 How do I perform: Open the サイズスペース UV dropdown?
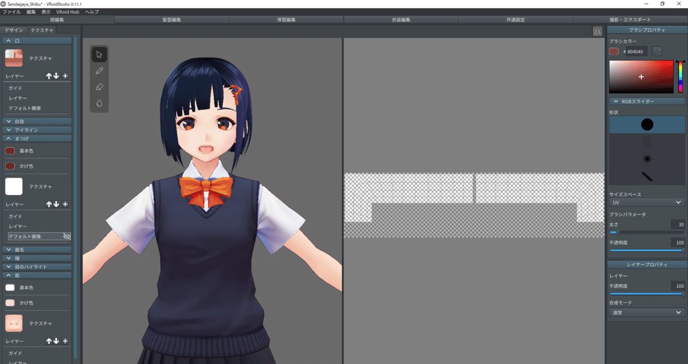click(647, 202)
